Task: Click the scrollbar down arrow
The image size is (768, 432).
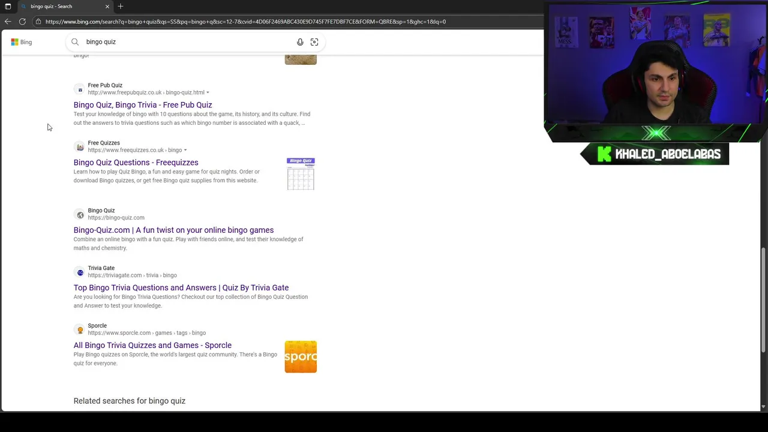Action: [x=763, y=407]
